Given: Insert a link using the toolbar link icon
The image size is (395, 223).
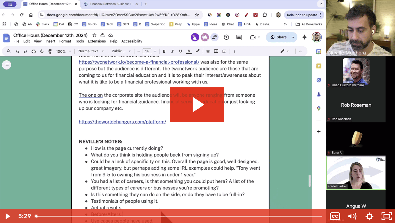Looking at the screenshot, I should (x=208, y=51).
